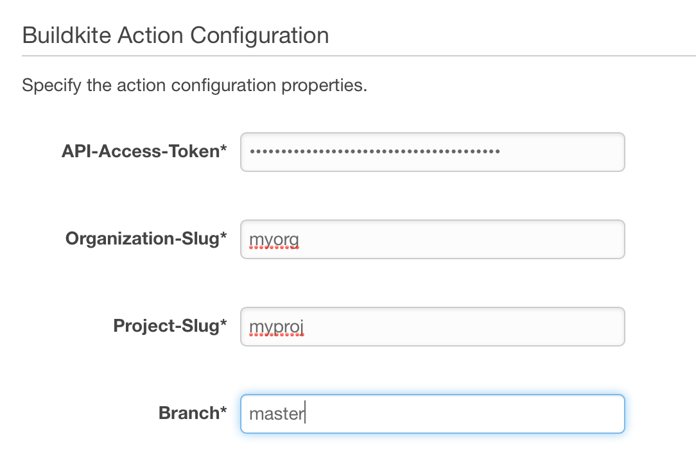Place cursor on the 'myproj' text

276,327
